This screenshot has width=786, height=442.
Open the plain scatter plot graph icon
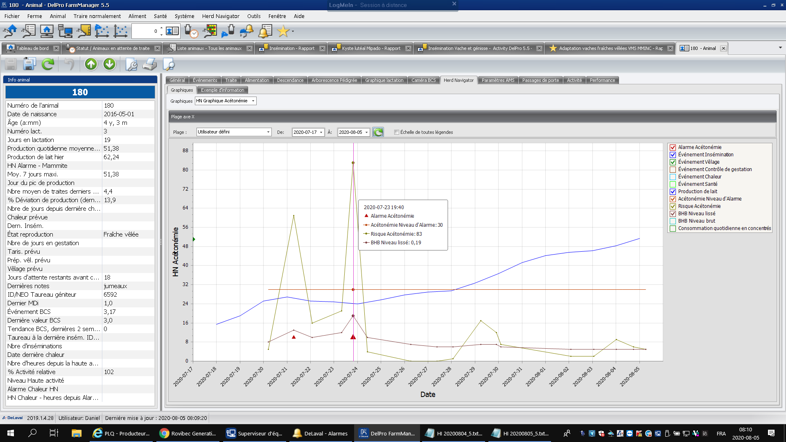coord(120,31)
